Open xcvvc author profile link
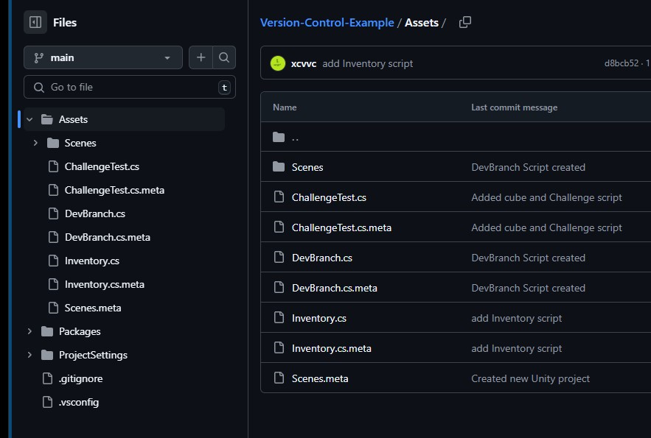The height and width of the screenshot is (438, 651). [304, 63]
